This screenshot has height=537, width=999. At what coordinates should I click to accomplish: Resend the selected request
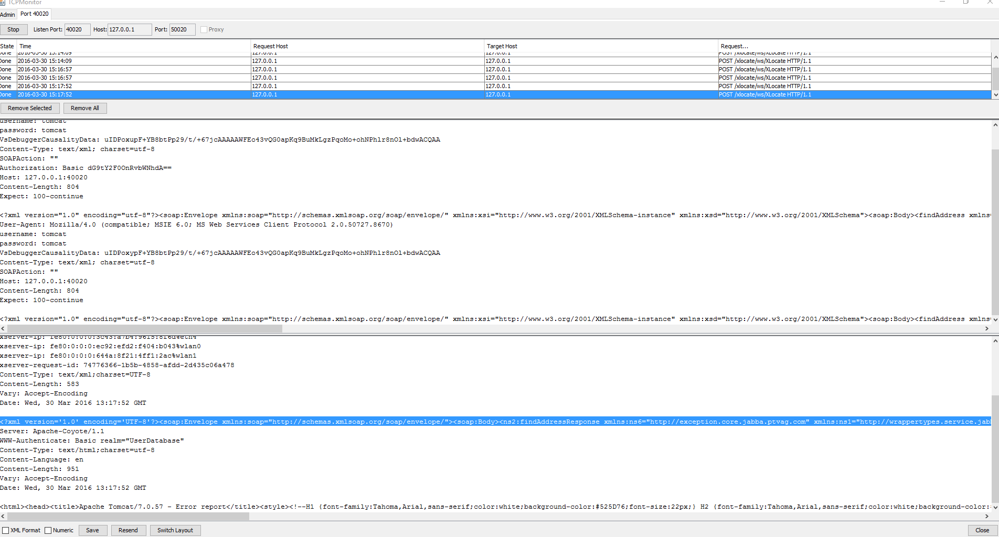pyautogui.click(x=128, y=530)
